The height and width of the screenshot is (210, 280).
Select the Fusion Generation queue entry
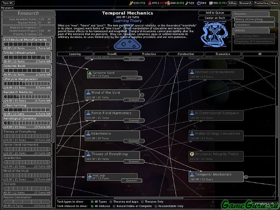coord(27,201)
